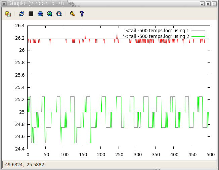Toggle red curve via legend 'using 1'
Viewport: 219px width, 170px height.
point(157,31)
